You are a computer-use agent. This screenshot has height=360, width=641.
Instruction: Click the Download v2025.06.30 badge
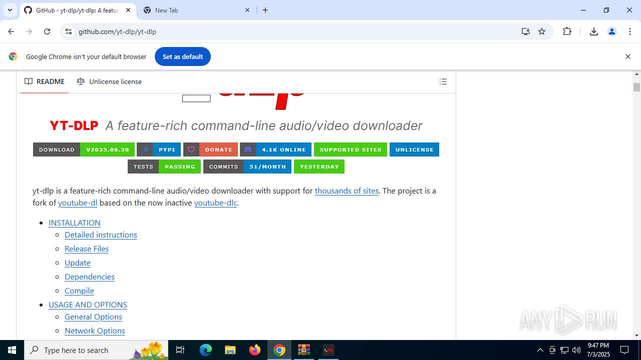coord(84,149)
